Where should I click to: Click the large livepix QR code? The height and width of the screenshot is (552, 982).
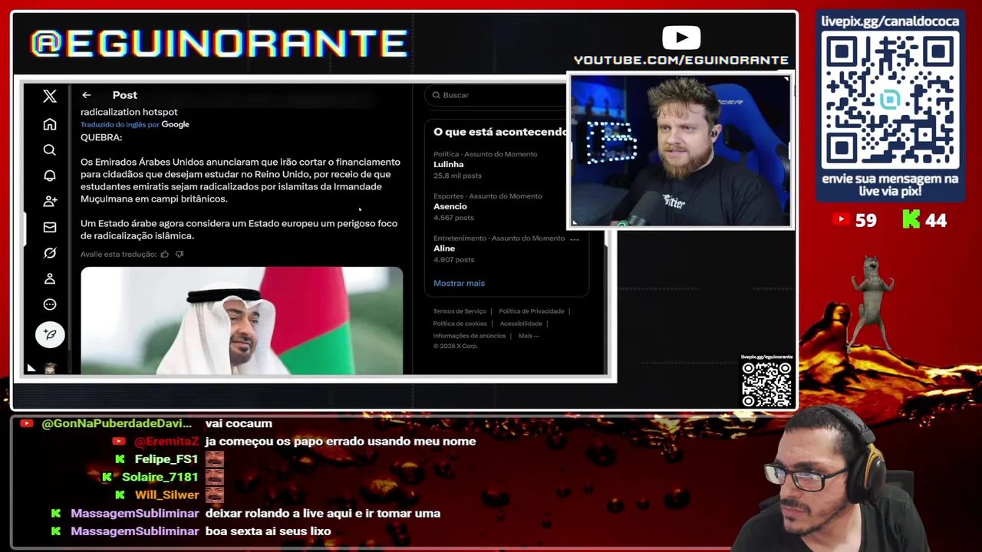(890, 101)
